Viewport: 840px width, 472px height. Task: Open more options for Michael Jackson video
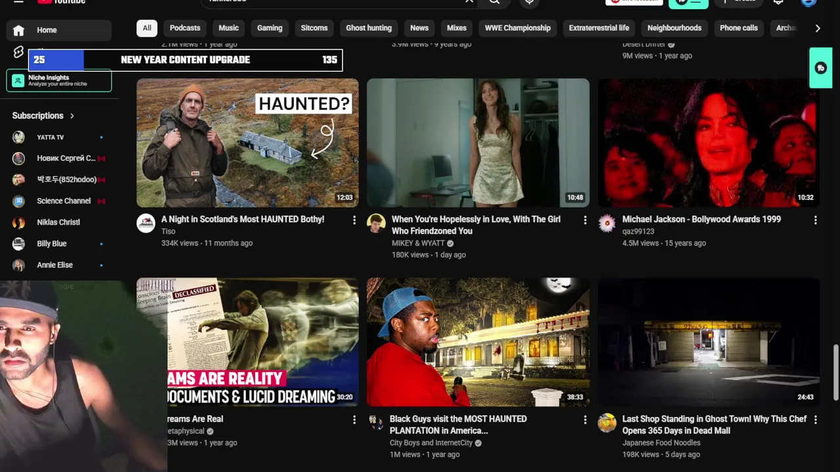click(x=816, y=220)
